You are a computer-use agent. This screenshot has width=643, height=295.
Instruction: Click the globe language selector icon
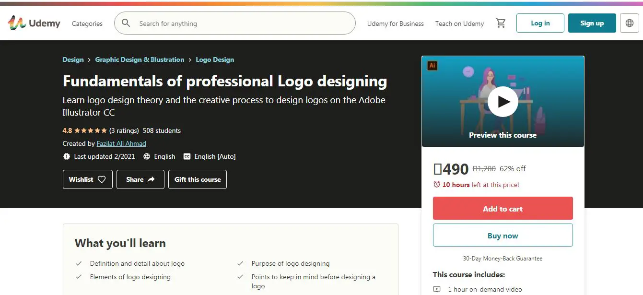[630, 23]
